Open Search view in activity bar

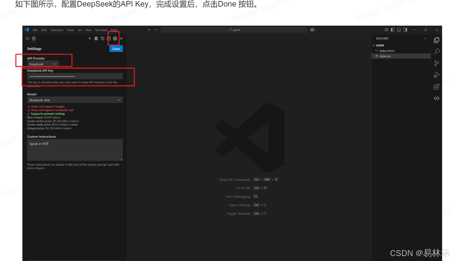coord(437,52)
